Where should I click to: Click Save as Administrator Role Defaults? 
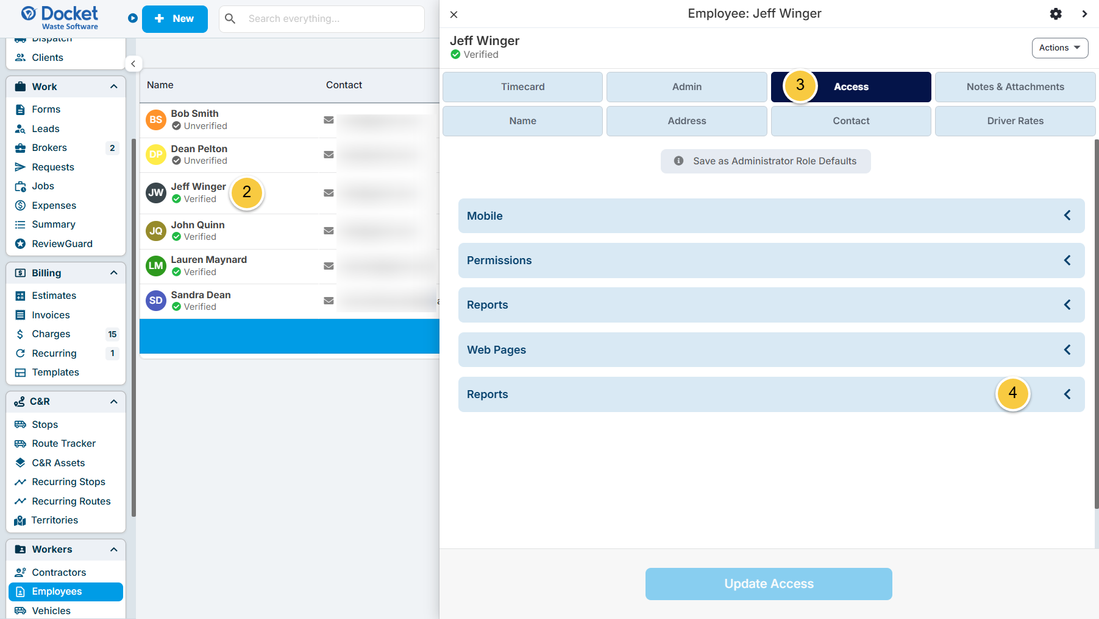[x=766, y=161]
